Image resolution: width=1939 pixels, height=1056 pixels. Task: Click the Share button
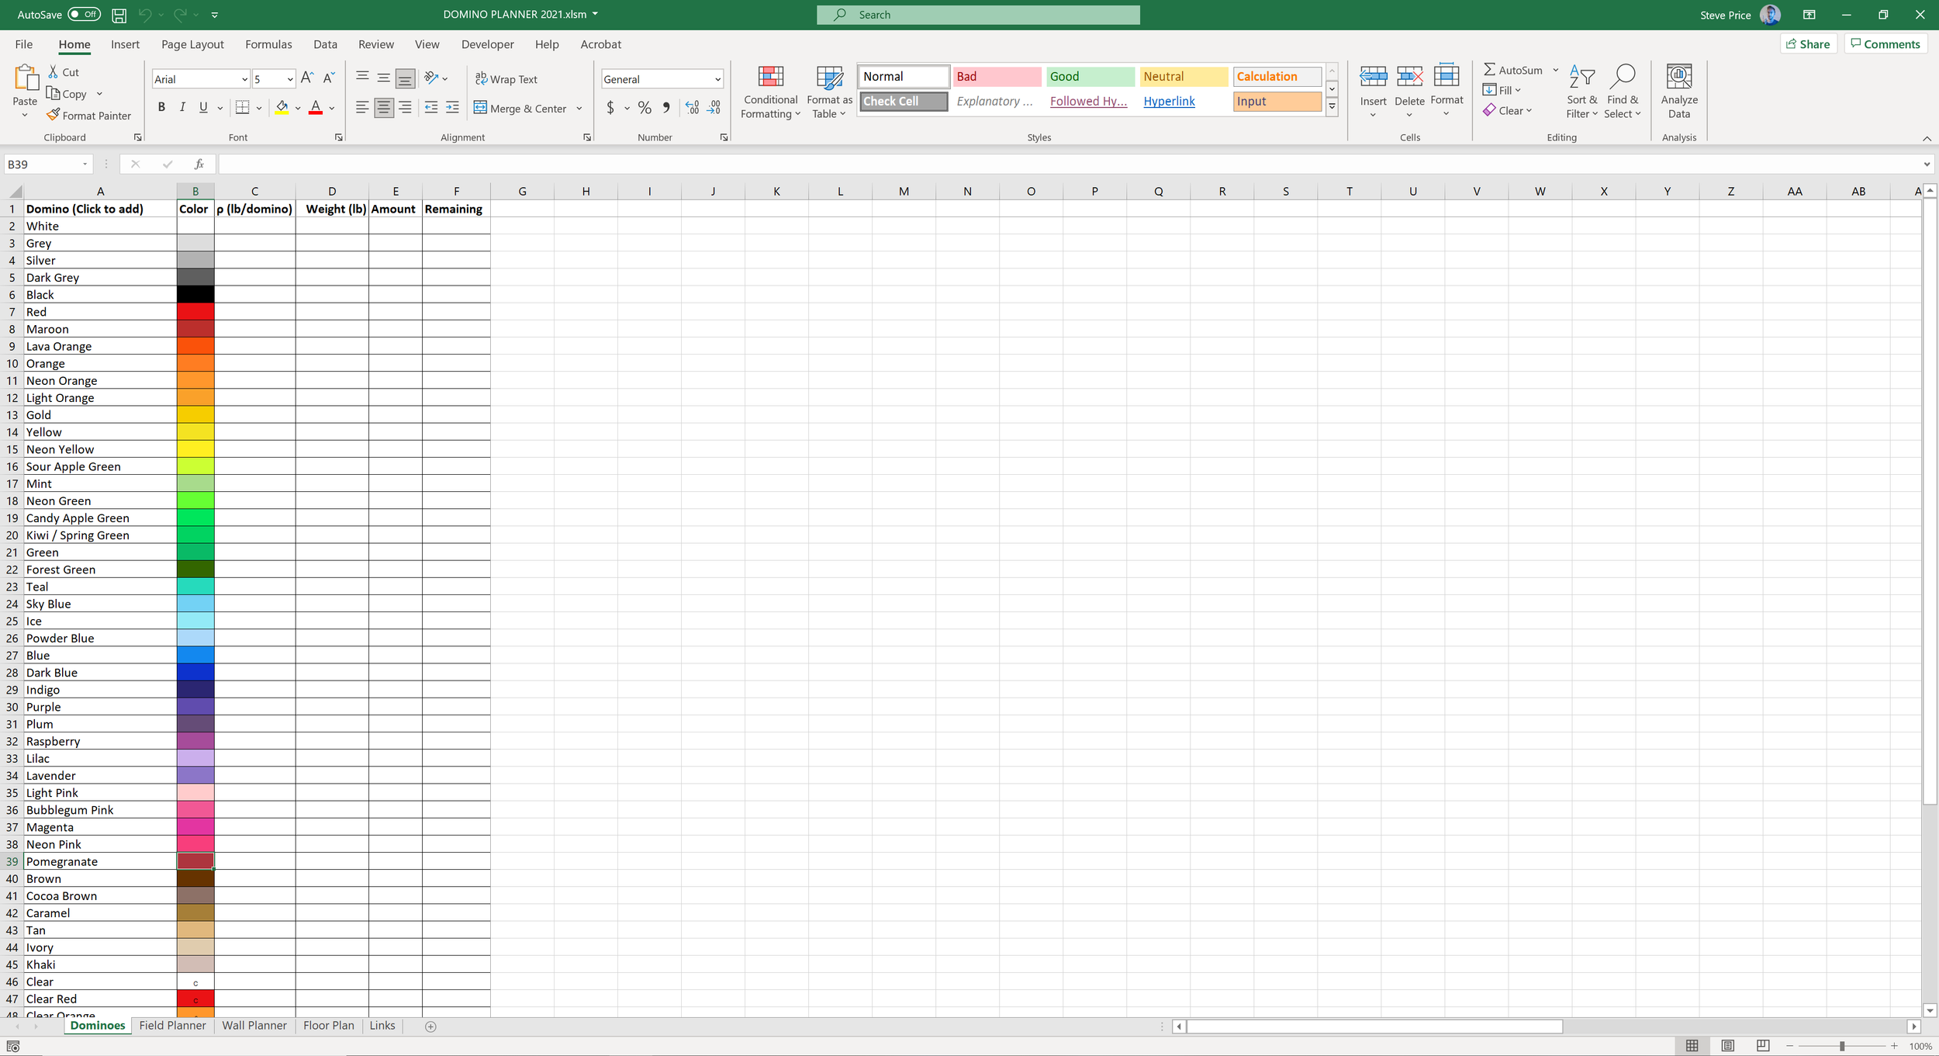pos(1808,44)
